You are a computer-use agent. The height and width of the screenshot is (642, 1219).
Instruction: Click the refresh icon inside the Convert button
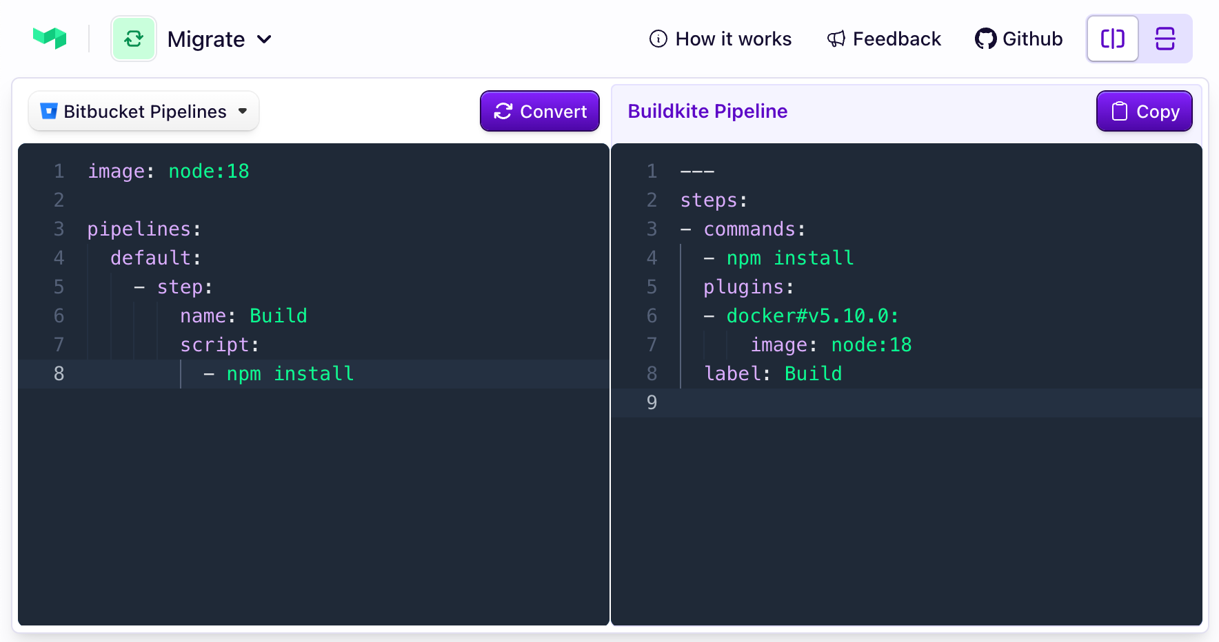pyautogui.click(x=503, y=111)
